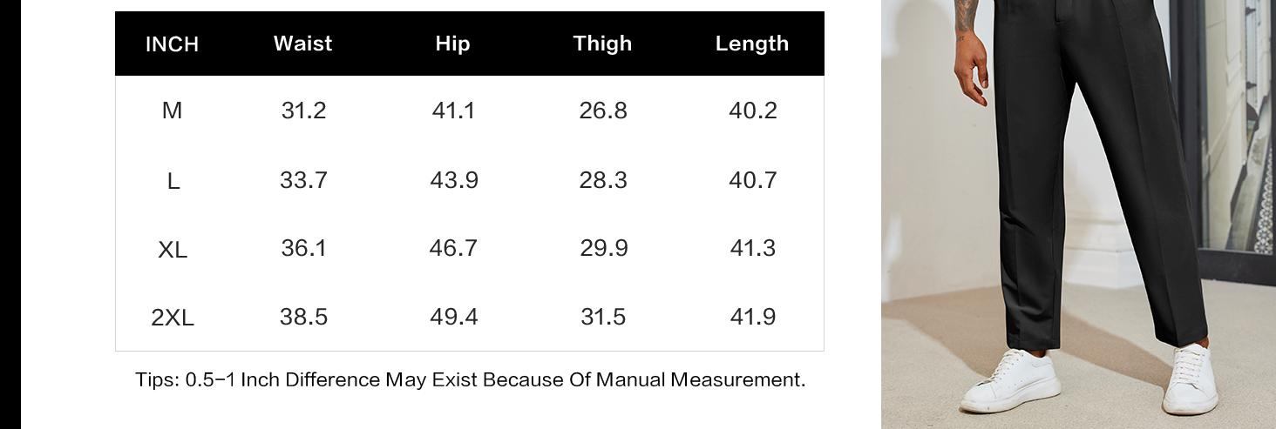Select the XL size row label
The height and width of the screenshot is (429, 1276).
(x=173, y=250)
